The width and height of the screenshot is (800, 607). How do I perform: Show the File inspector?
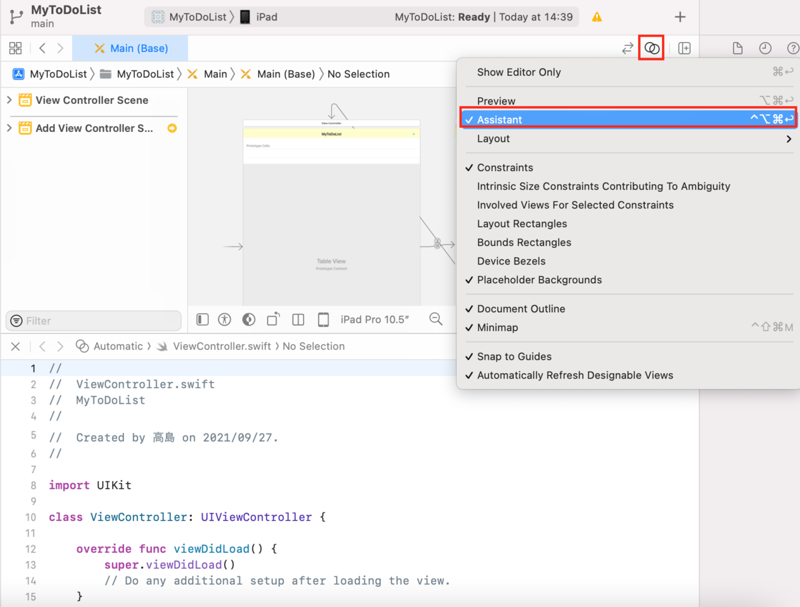(x=737, y=48)
